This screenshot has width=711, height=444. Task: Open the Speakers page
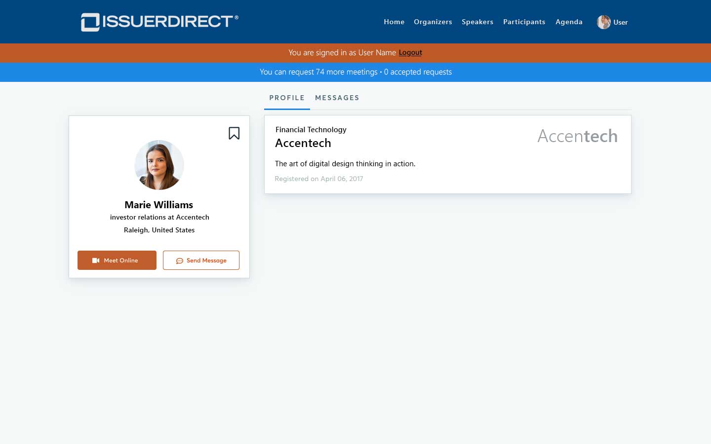[x=477, y=22]
